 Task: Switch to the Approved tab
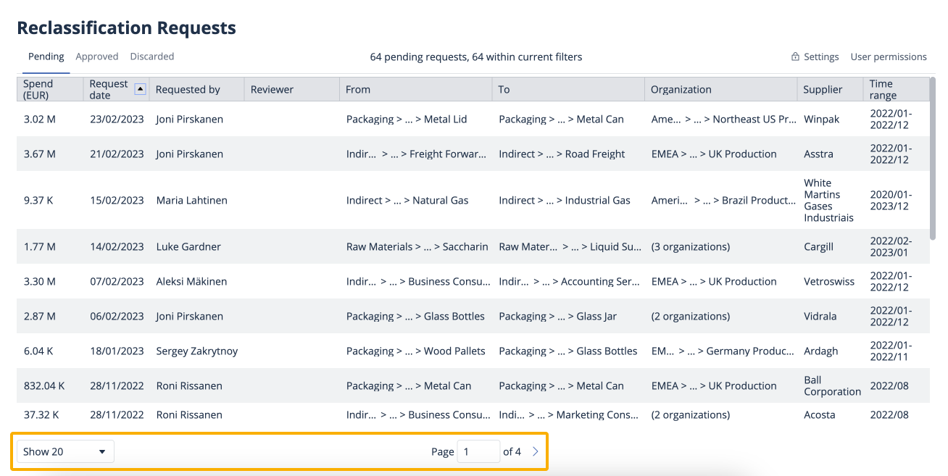point(96,57)
